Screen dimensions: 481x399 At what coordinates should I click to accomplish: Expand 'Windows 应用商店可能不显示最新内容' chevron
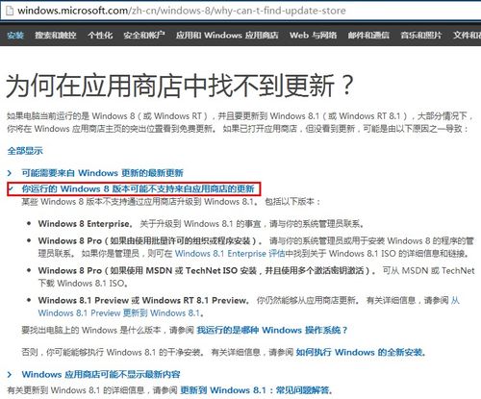pos(10,374)
